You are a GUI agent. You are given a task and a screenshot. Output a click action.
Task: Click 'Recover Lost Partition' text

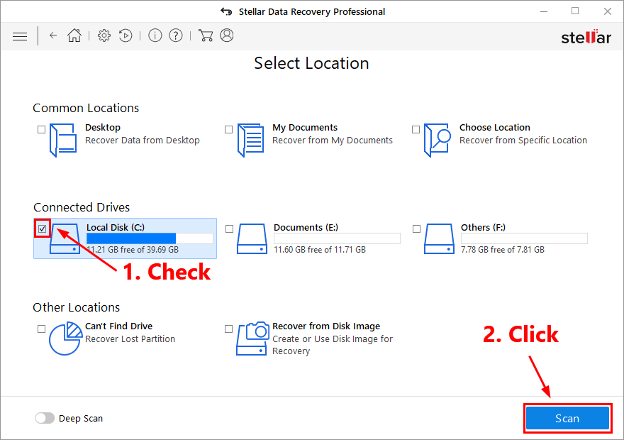130,339
